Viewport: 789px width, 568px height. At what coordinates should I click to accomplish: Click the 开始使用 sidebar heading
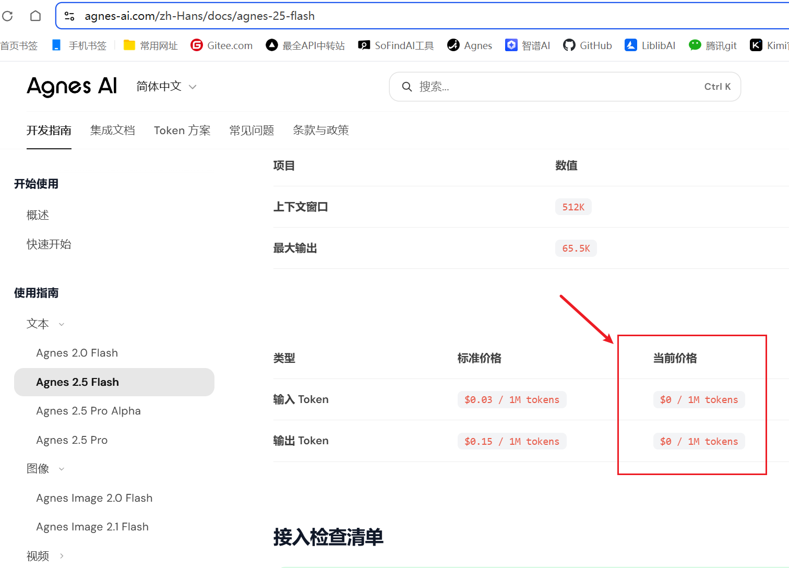tap(37, 184)
